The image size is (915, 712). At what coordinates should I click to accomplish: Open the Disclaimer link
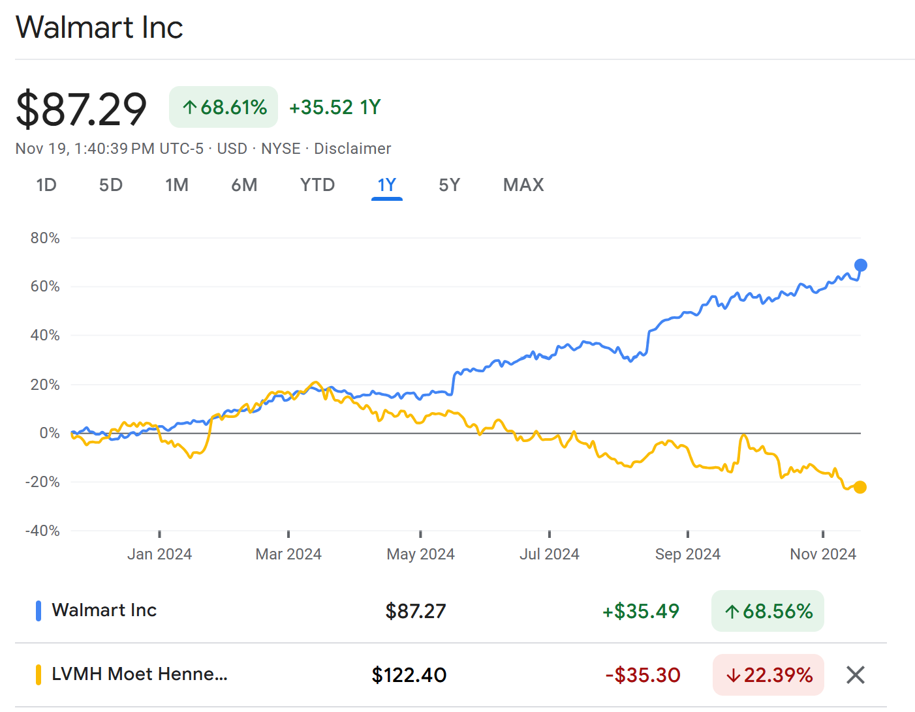[x=352, y=149]
